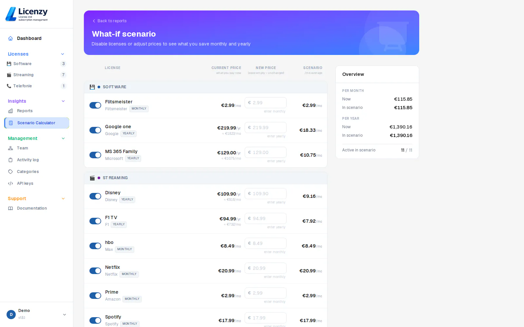Click the F1 TV new price input
The height and width of the screenshot is (327, 524).
coord(266,218)
